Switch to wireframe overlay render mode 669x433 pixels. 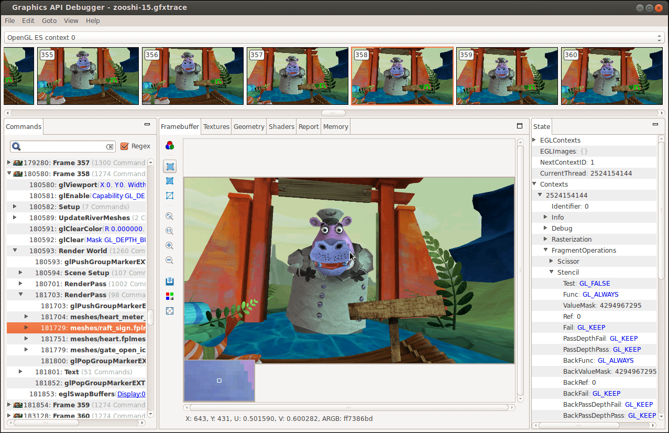(x=169, y=181)
